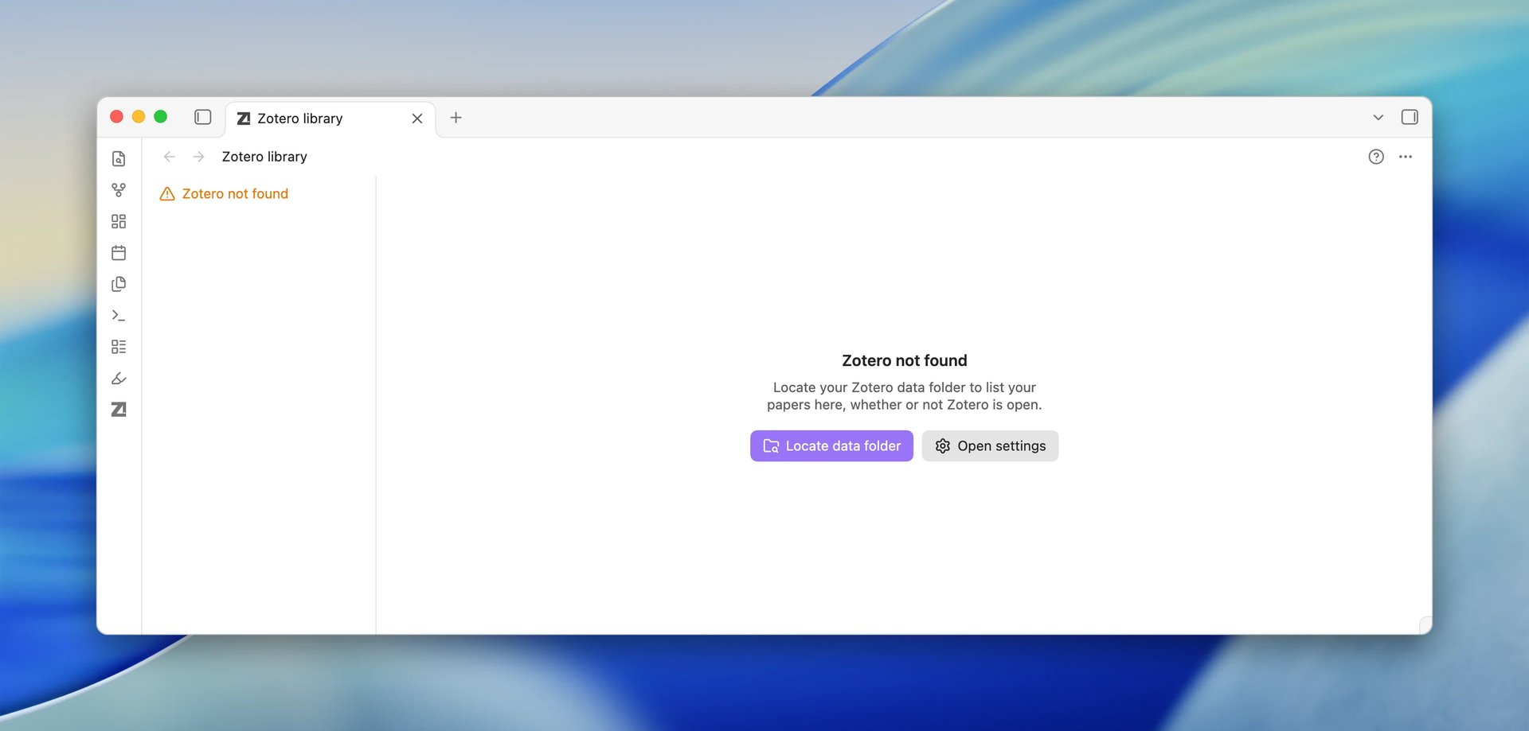1529x731 pixels.
Task: Click the bold Zotero not found heading
Action: pyautogui.click(x=905, y=360)
